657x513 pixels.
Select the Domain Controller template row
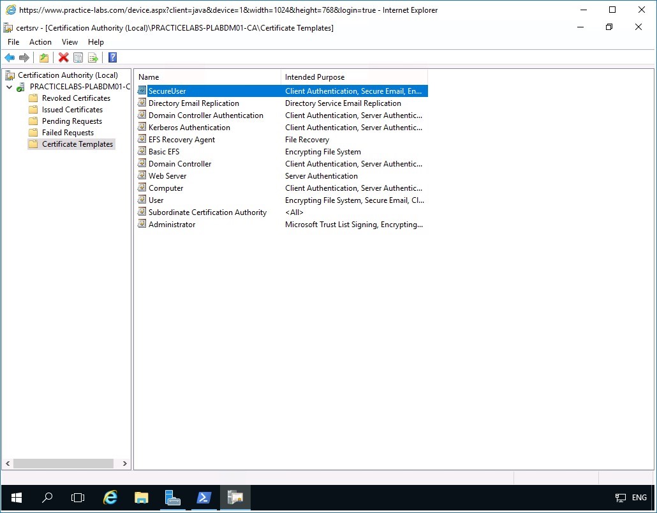click(283, 164)
